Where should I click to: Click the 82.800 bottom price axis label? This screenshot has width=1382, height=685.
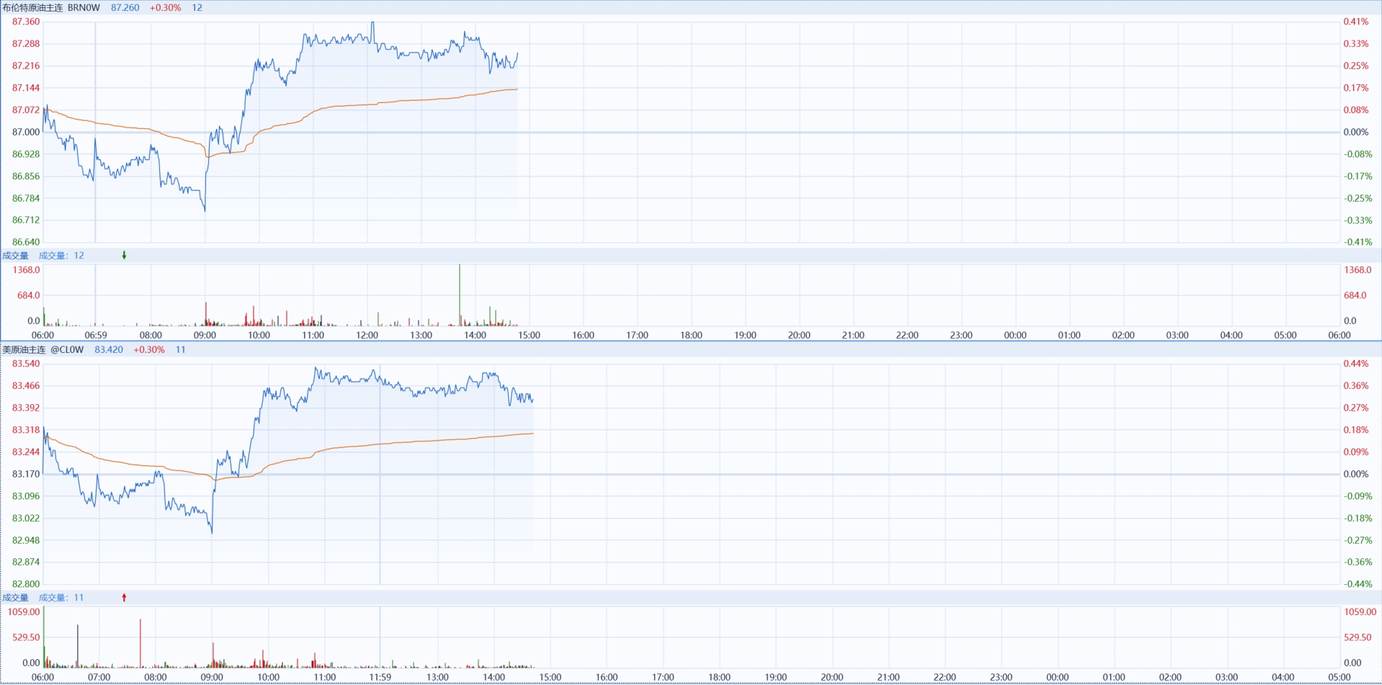point(26,584)
